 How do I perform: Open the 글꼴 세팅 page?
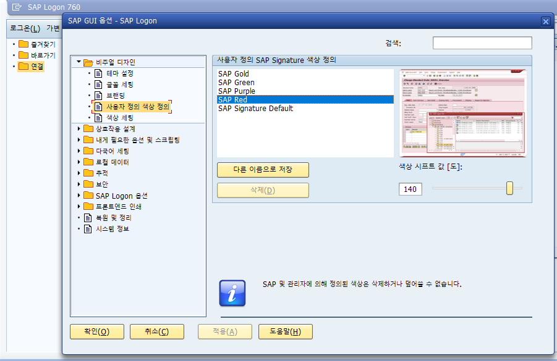point(120,85)
